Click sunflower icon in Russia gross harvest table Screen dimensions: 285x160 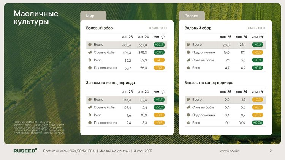coord(188,52)
